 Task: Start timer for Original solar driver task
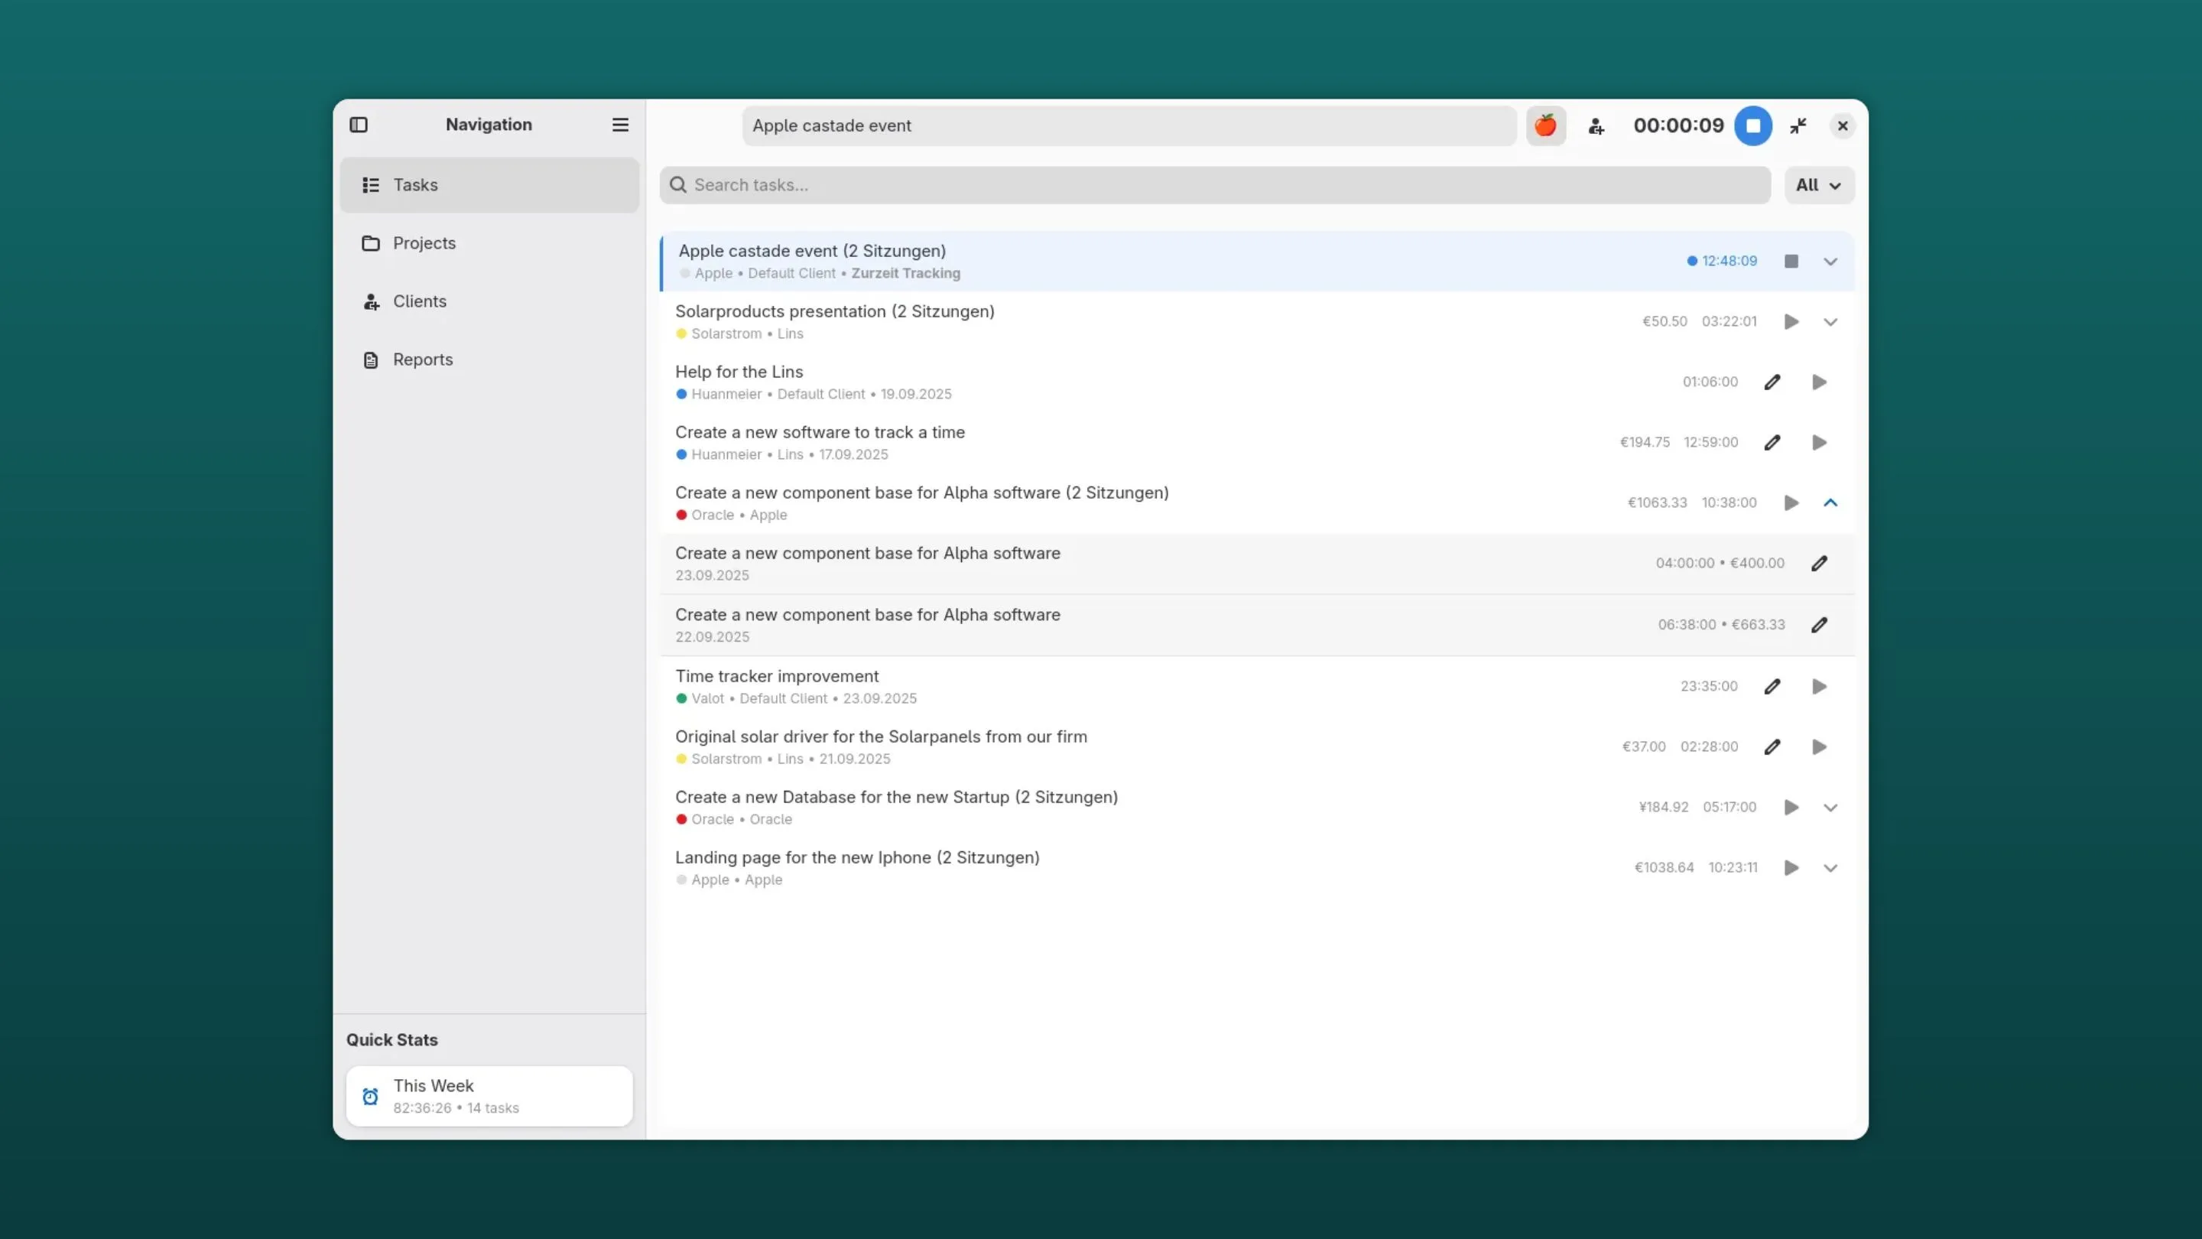[x=1819, y=746]
